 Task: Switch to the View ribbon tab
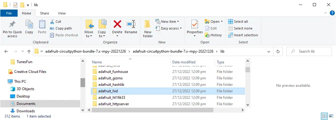coord(62,13)
